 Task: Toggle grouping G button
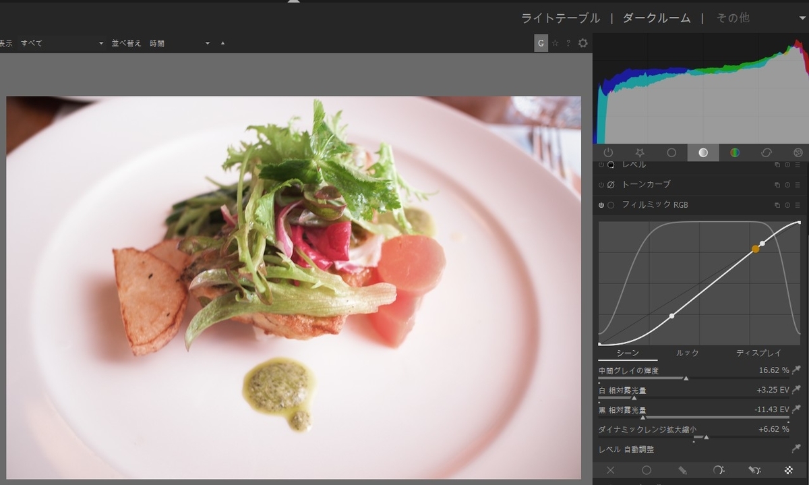pyautogui.click(x=541, y=43)
